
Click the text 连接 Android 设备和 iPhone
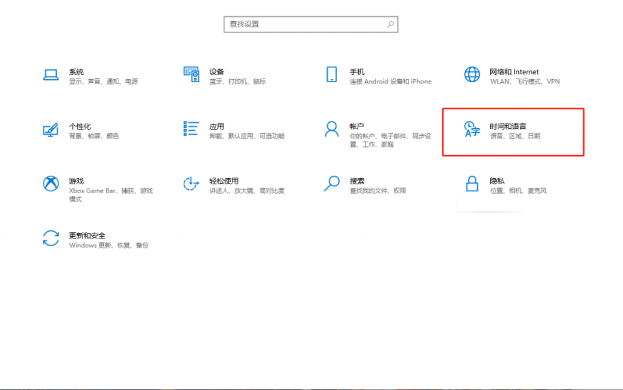[391, 82]
